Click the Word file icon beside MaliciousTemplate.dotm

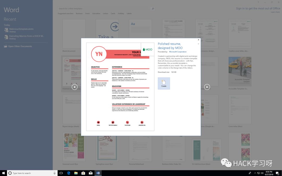tap(6, 30)
